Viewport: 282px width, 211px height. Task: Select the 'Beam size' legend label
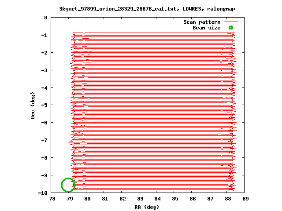click(x=207, y=28)
